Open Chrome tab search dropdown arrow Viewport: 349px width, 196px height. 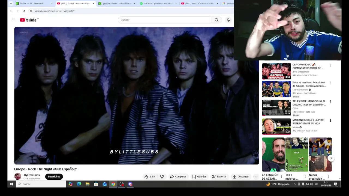tap(11, 4)
